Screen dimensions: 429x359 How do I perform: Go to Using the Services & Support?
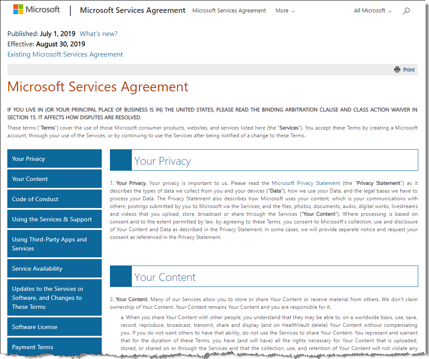(55, 219)
